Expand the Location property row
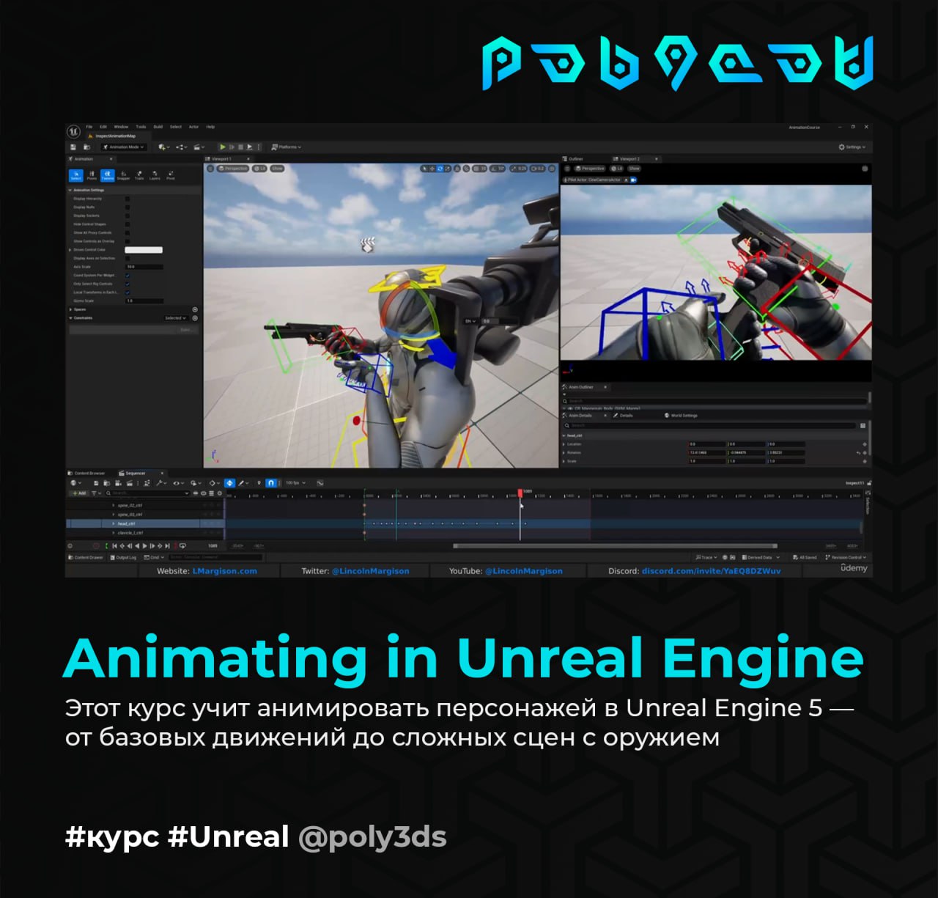The width and height of the screenshot is (938, 898). [564, 444]
